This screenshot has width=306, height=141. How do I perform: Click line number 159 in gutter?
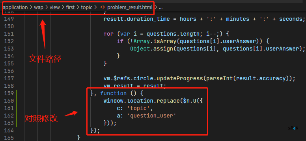click(9, 93)
